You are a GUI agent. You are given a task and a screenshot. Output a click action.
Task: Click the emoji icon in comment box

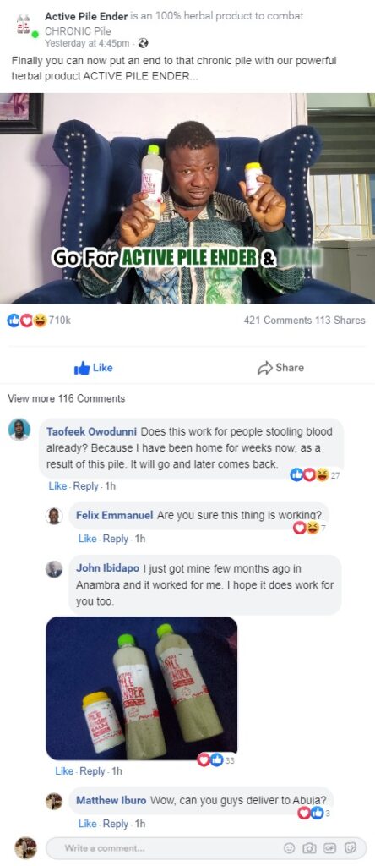289,847
